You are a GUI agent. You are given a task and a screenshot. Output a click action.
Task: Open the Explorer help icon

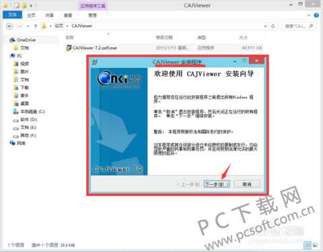point(316,15)
